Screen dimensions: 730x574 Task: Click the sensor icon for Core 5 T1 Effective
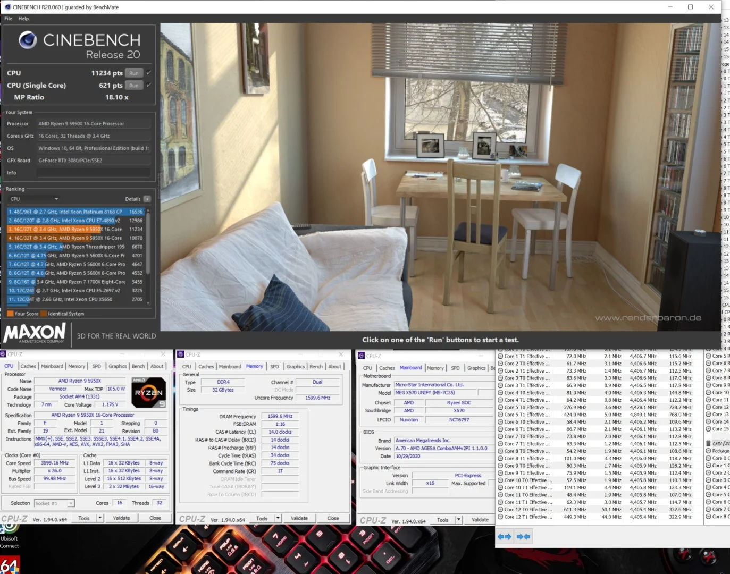tap(500, 415)
